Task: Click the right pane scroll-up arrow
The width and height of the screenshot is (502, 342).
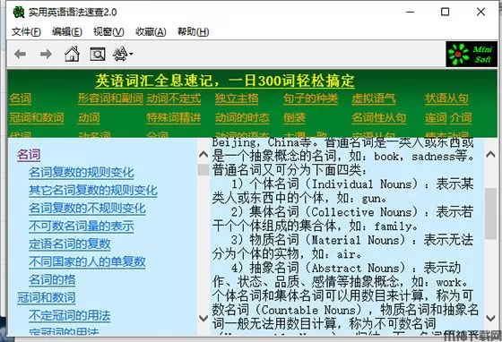Action: 490,155
